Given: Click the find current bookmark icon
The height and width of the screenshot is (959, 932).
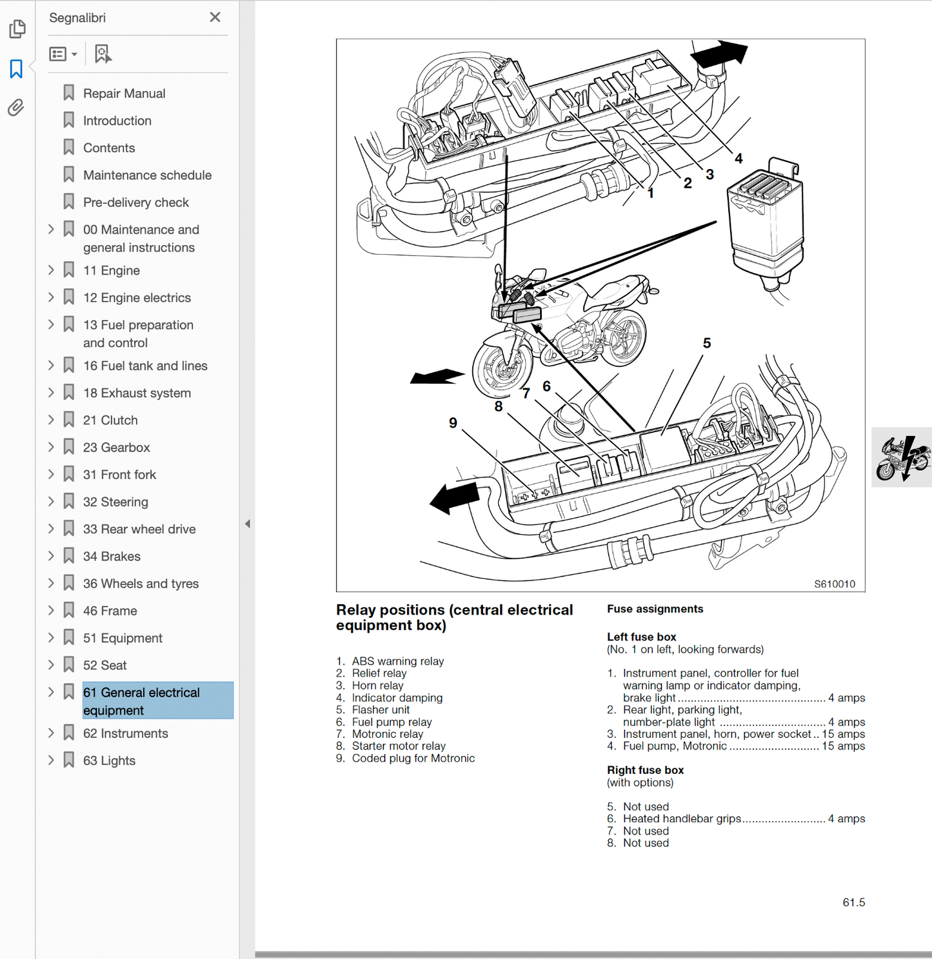Looking at the screenshot, I should pyautogui.click(x=103, y=54).
